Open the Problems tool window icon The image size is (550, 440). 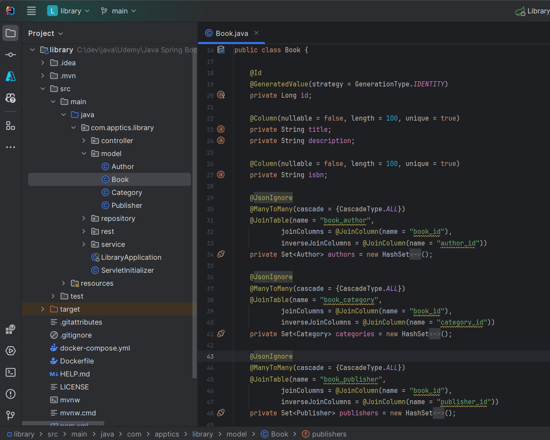click(11, 394)
